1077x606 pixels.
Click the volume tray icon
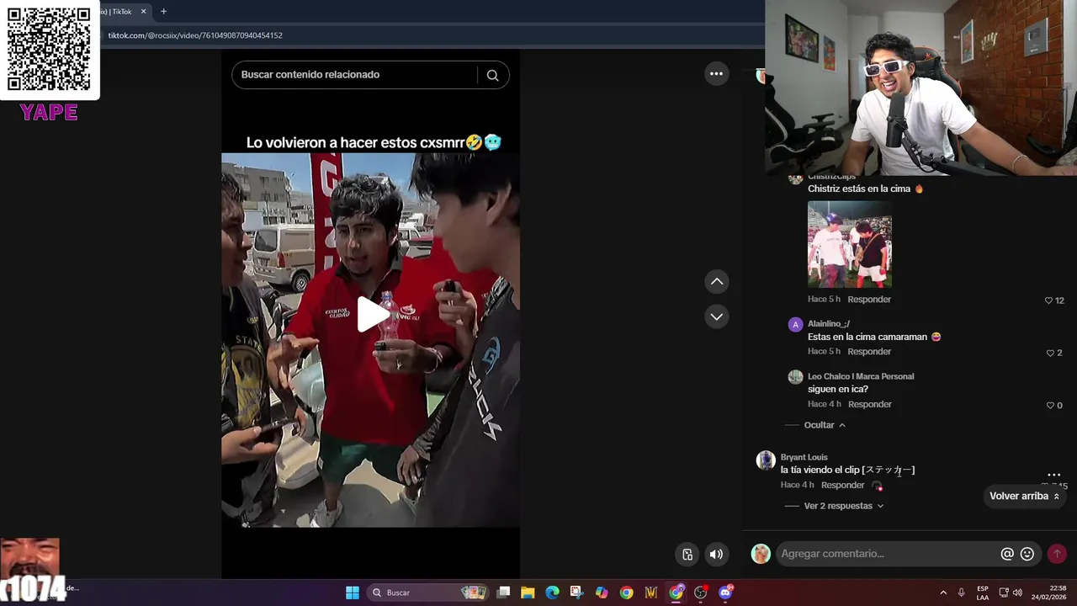1017,593
